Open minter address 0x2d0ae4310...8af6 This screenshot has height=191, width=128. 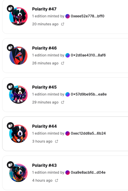tap(88, 55)
